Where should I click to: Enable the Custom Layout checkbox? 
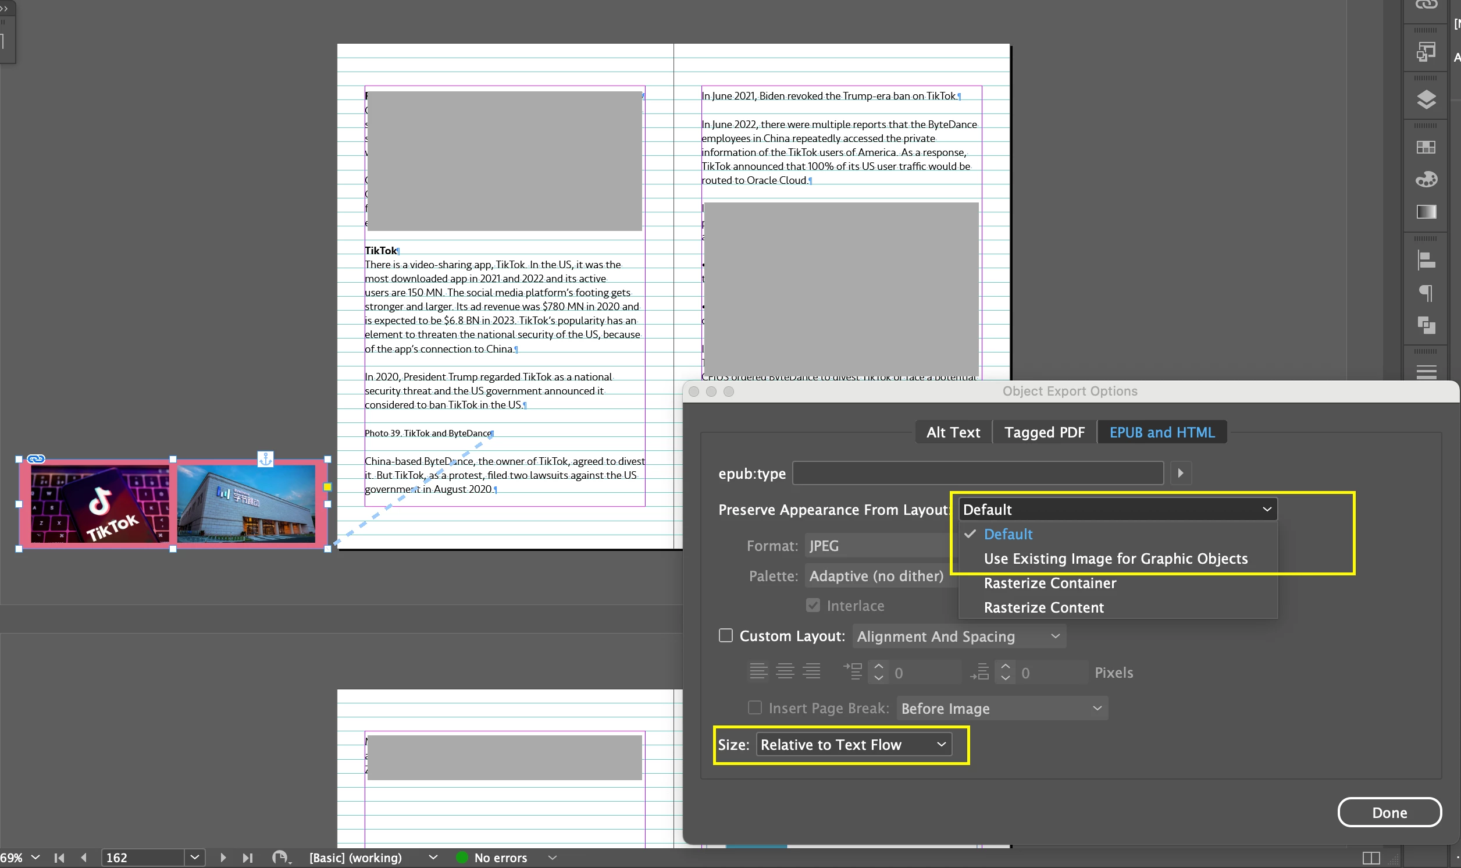pos(725,636)
